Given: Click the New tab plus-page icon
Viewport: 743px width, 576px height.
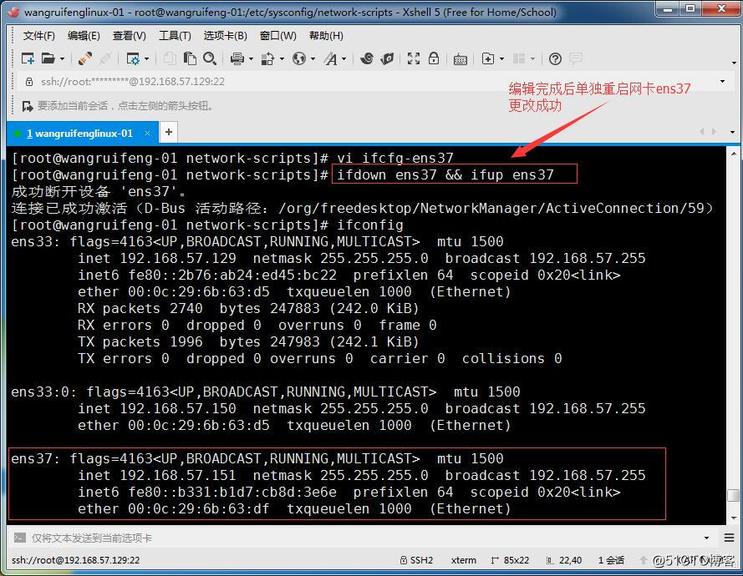Looking at the screenshot, I should pyautogui.click(x=488, y=58).
